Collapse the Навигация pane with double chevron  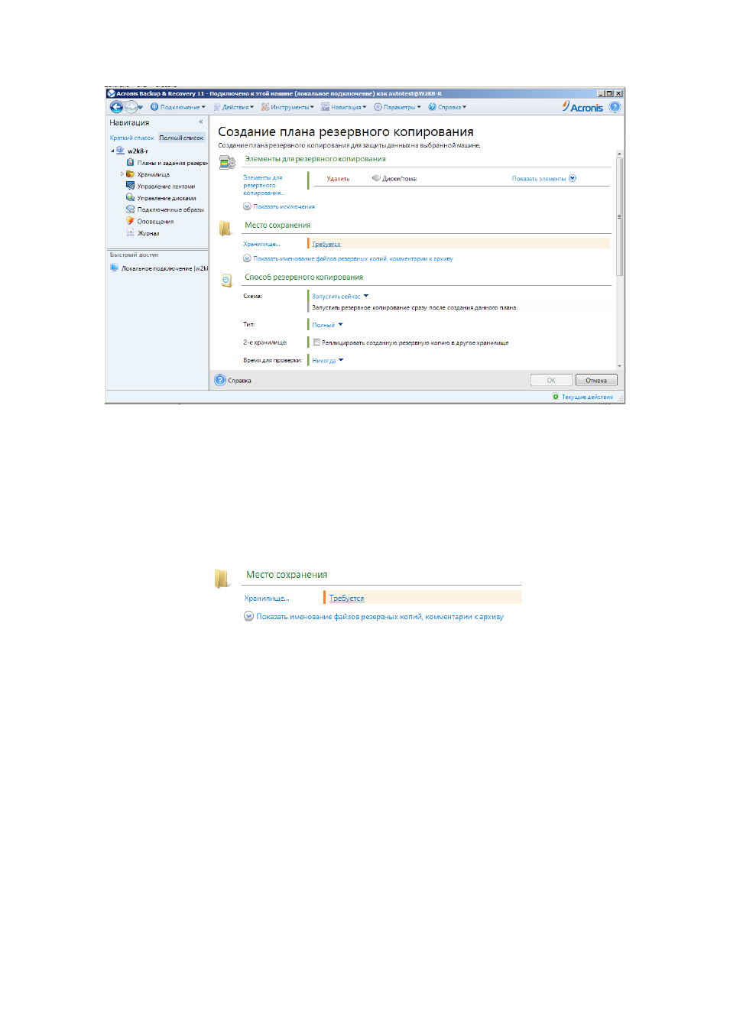pyautogui.click(x=201, y=122)
